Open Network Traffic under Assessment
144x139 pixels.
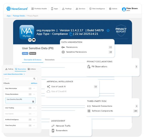(61, 126)
